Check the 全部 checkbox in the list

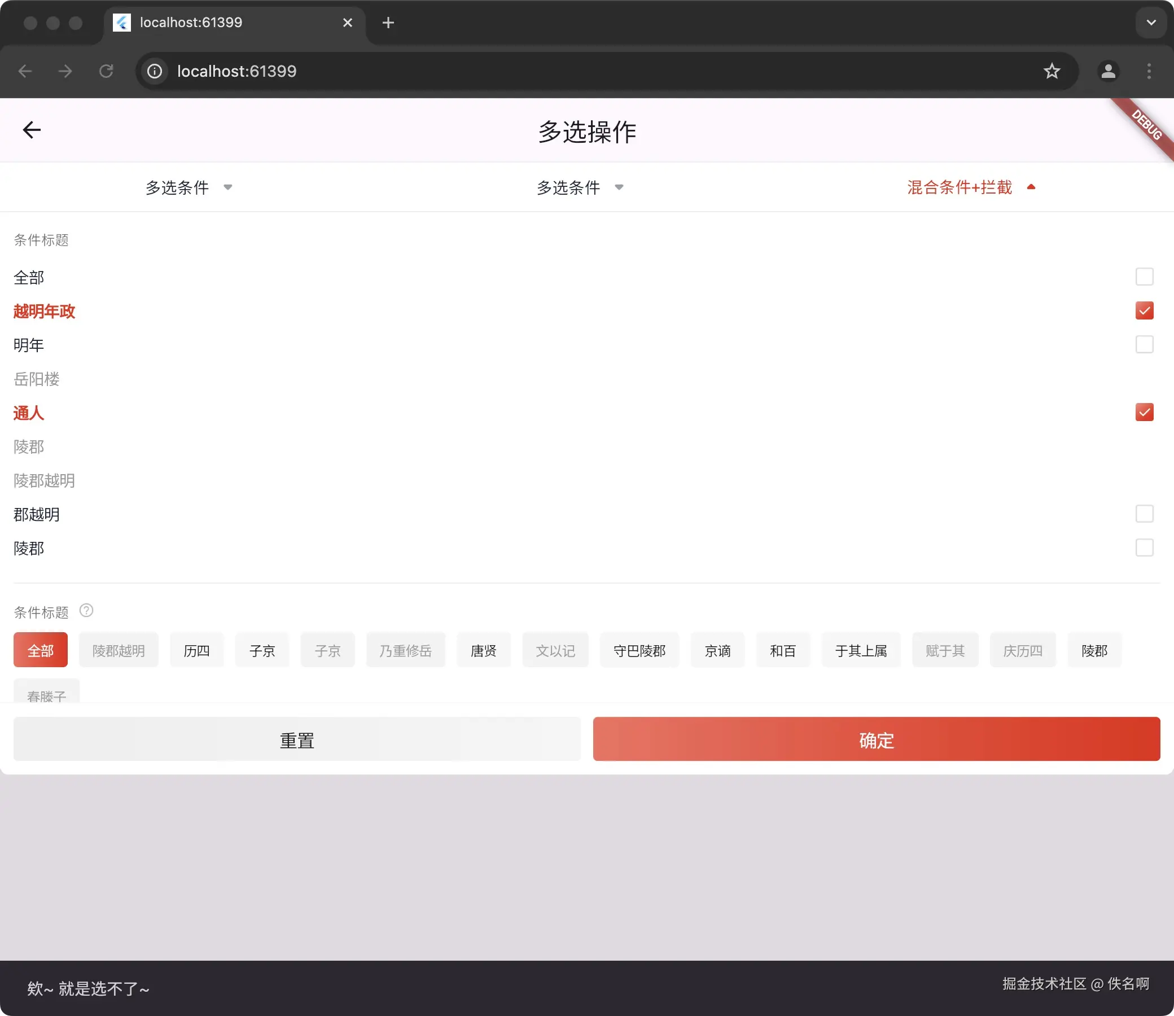click(1144, 277)
